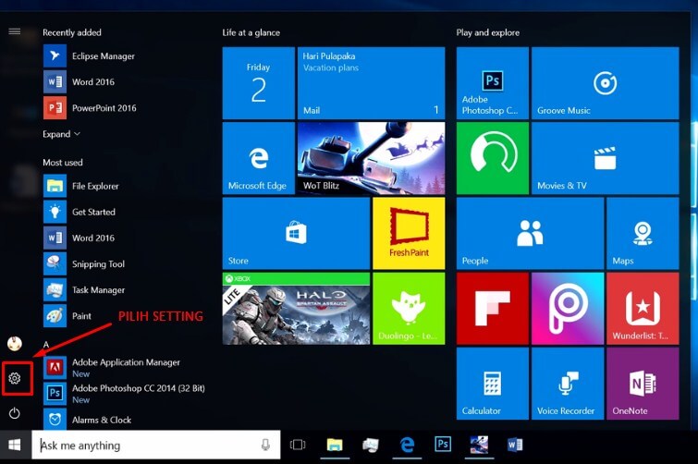Expand the Recently added list
Image resolution: width=698 pixels, height=464 pixels.
click(61, 134)
